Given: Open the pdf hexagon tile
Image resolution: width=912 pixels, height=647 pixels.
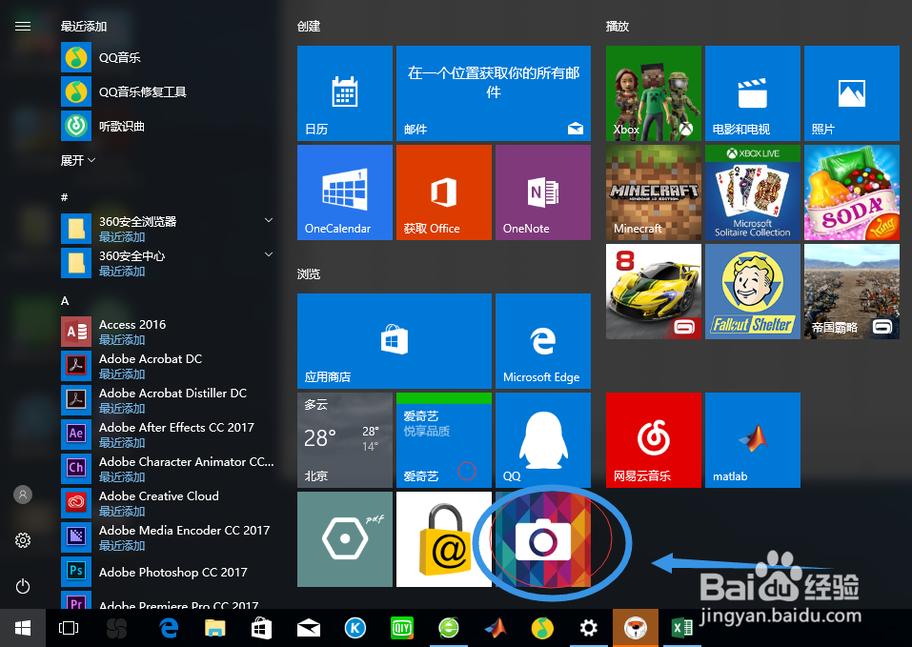Looking at the screenshot, I should click(345, 539).
